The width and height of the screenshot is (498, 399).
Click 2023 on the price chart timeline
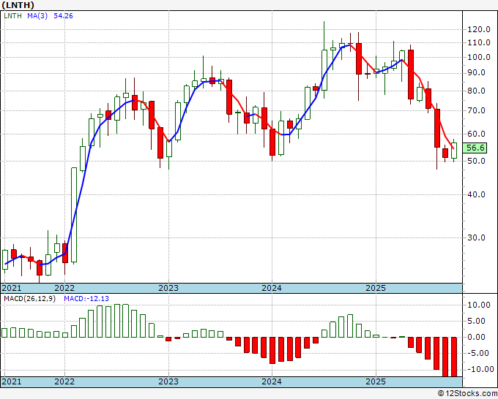(x=168, y=288)
